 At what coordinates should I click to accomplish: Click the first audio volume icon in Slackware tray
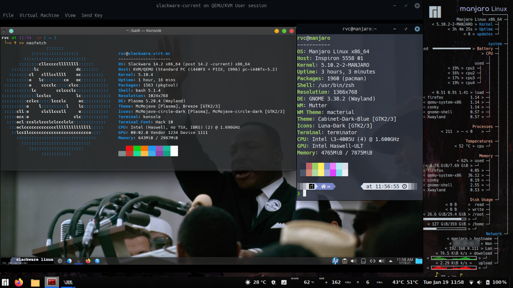pyautogui.click(x=353, y=261)
